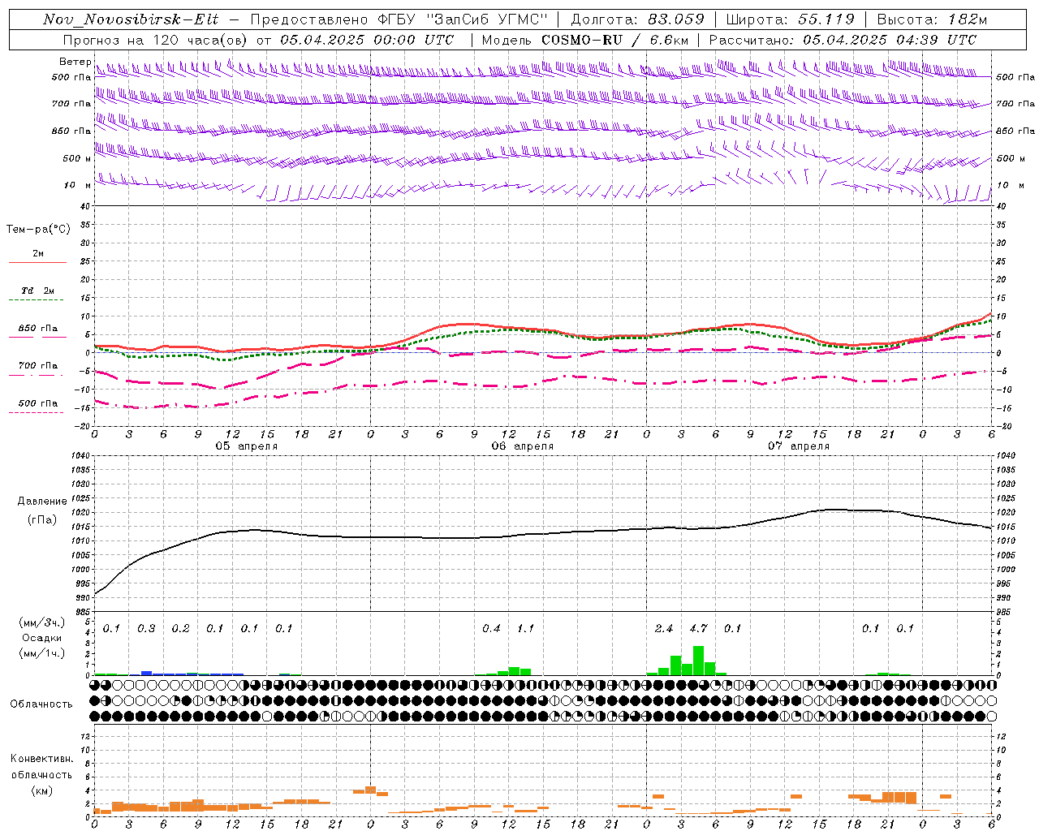
Task: Click the Конвективн. convective cloud label
Action: tap(41, 759)
